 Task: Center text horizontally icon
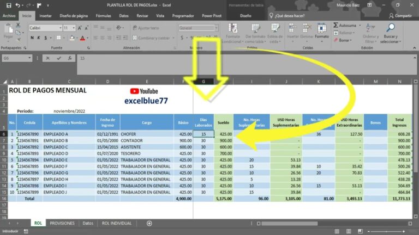click(103, 38)
